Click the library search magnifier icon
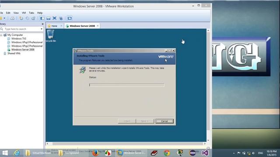This screenshot has width=280, height=157. pos(2,29)
